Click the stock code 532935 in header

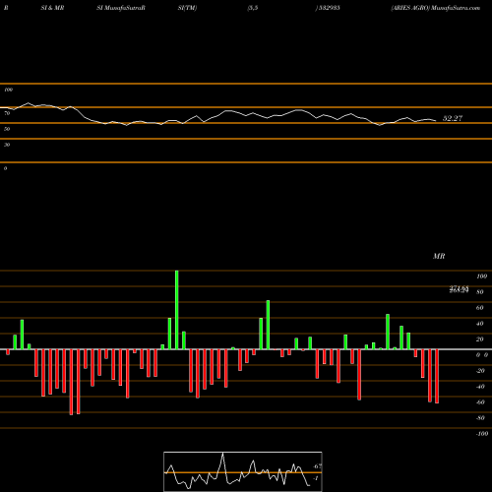tap(329, 8)
